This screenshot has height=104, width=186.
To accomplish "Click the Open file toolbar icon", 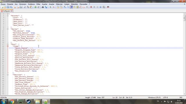I will (x=5, y=7).
